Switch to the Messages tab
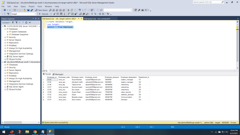Screen dimensions: 240x135 tap(58, 74)
